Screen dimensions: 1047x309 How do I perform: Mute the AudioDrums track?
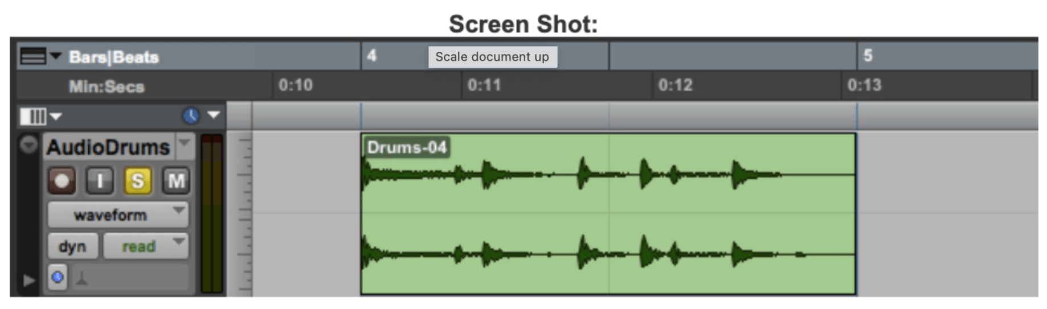coord(176,181)
